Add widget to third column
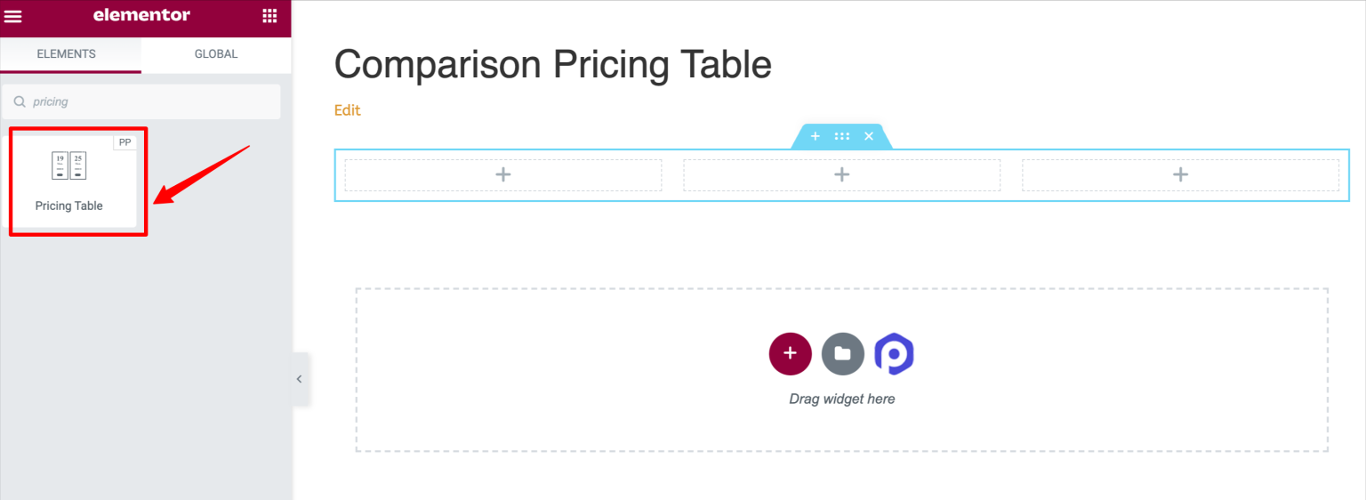1366x500 pixels. pos(1180,174)
